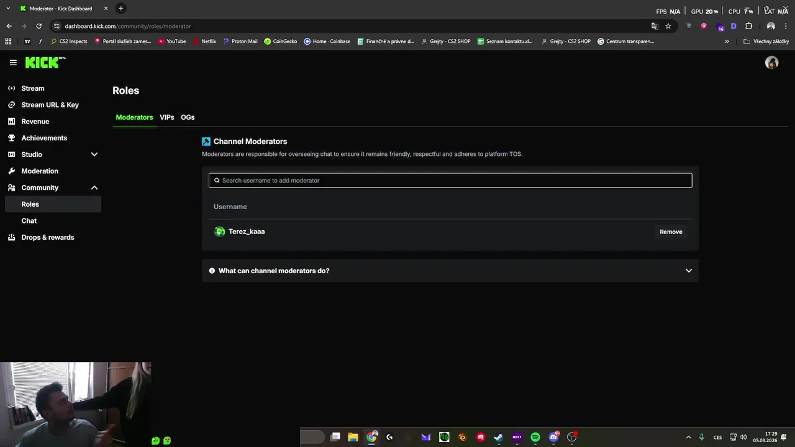Remove Terez_kaaa as moderator
Viewport: 795px width, 447px height.
(671, 232)
